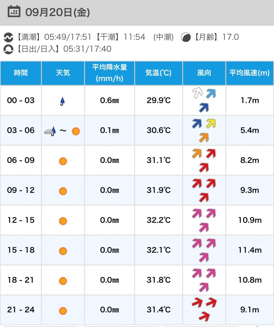Click the sunrise/sunset icon

pyautogui.click(x=8, y=49)
